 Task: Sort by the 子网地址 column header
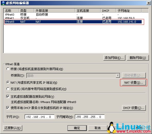(x=129, y=10)
